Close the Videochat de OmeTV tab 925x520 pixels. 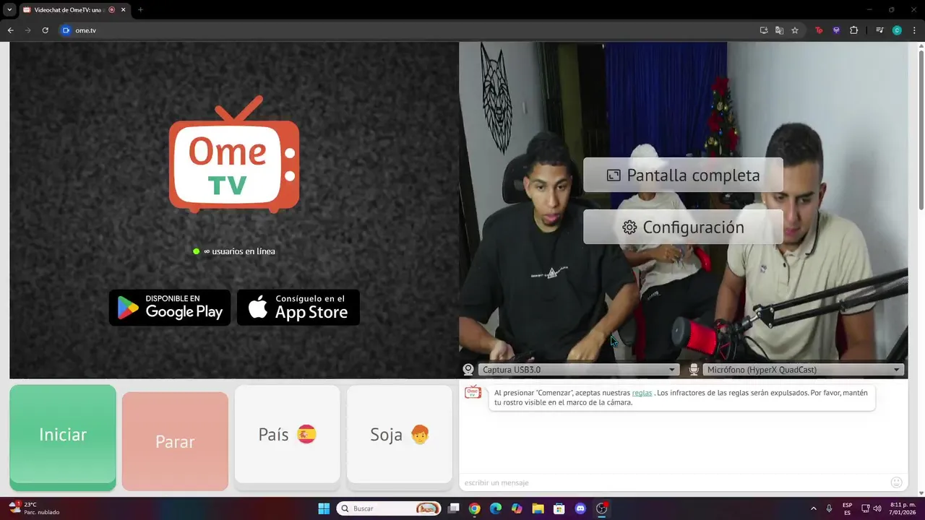pyautogui.click(x=122, y=10)
